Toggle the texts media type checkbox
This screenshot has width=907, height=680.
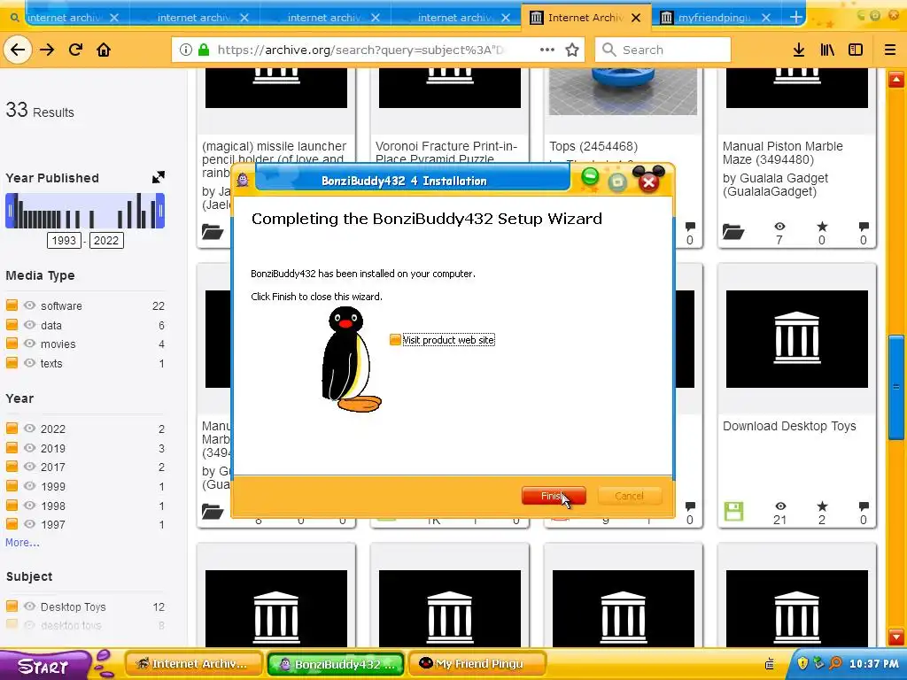pyautogui.click(x=12, y=363)
